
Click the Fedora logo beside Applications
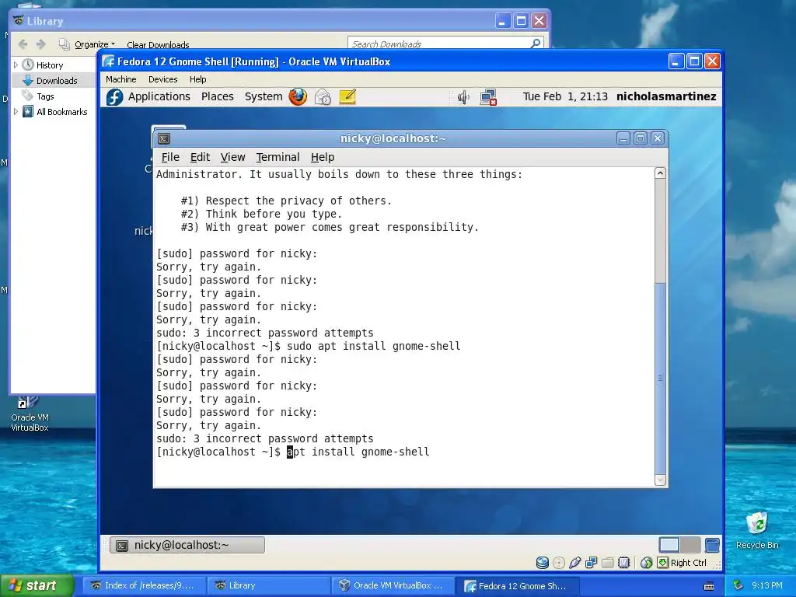[x=115, y=96]
